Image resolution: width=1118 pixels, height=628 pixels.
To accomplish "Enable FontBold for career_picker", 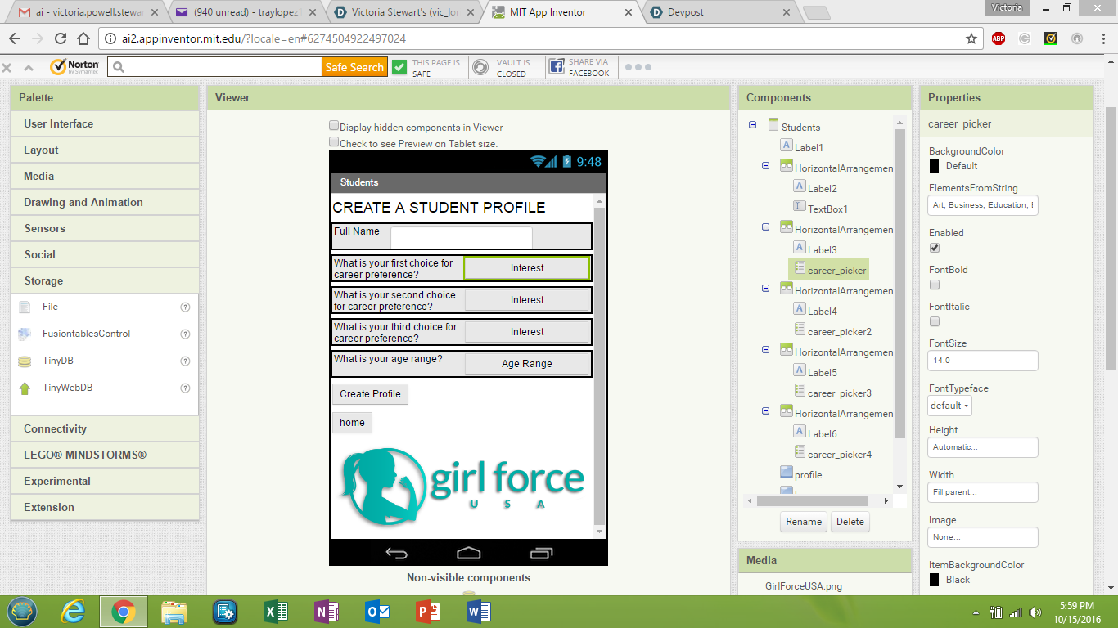I will click(x=934, y=285).
